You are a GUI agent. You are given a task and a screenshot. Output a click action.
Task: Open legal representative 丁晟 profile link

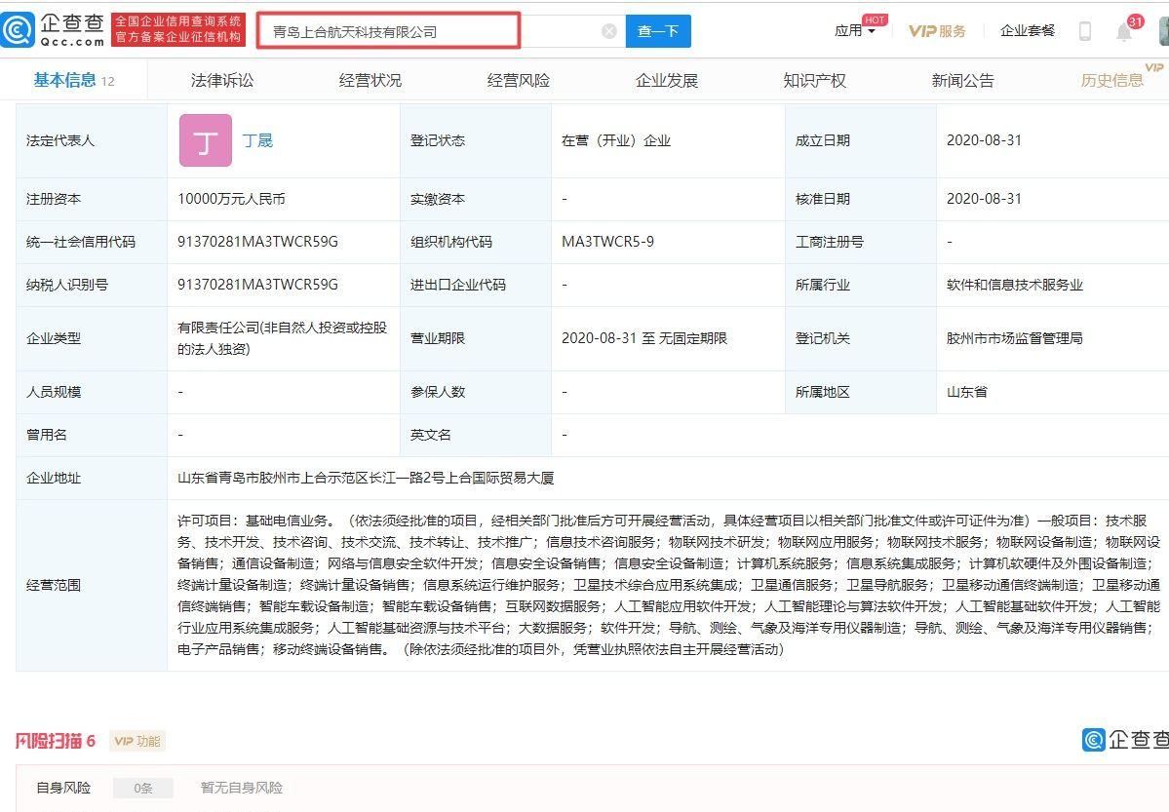(x=256, y=140)
